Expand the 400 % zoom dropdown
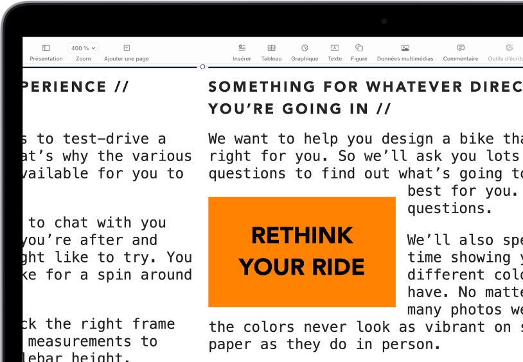Viewport: 523px width, 362px height. [x=84, y=48]
